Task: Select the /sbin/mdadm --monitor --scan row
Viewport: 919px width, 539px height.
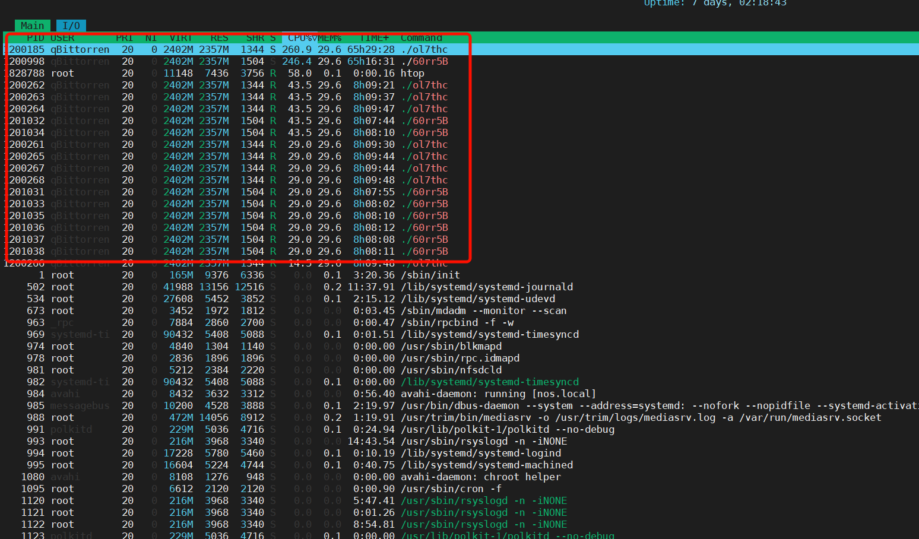Action: click(461, 310)
